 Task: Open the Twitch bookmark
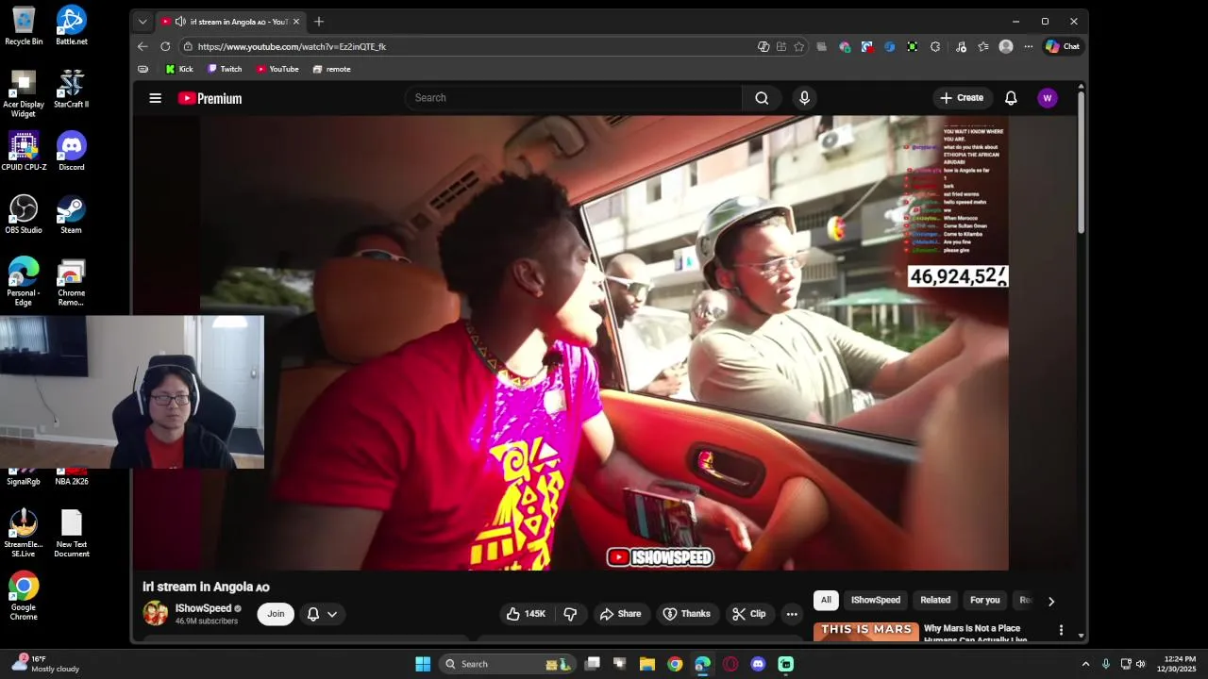tap(225, 69)
